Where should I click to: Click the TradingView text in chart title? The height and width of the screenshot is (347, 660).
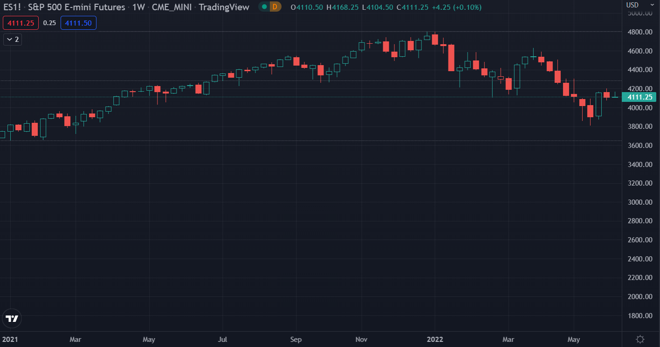click(x=224, y=7)
